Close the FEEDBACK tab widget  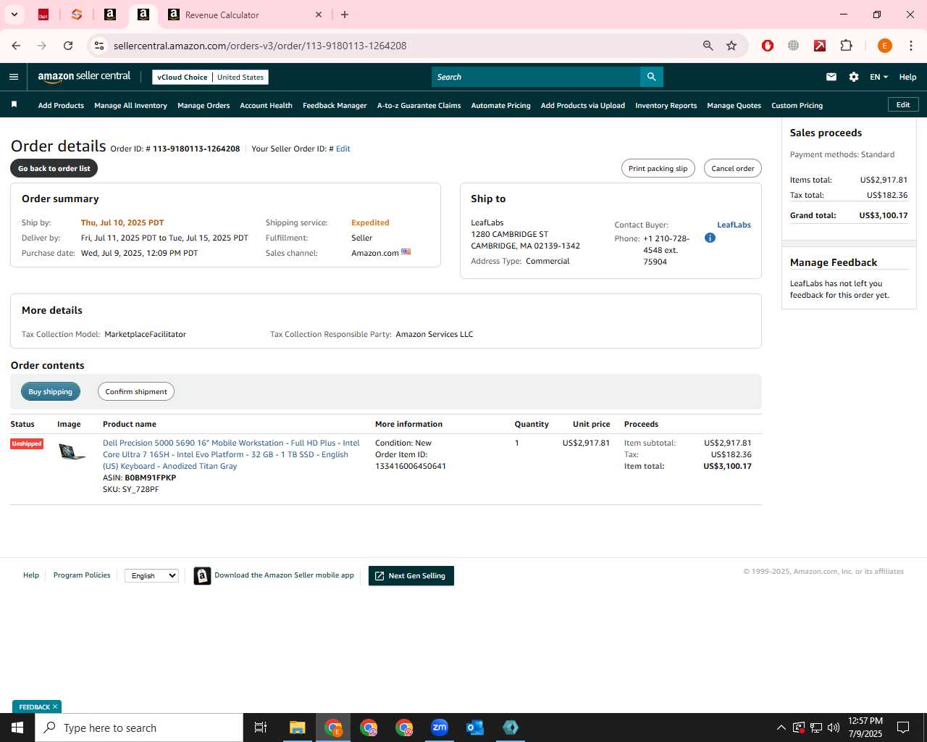55,706
